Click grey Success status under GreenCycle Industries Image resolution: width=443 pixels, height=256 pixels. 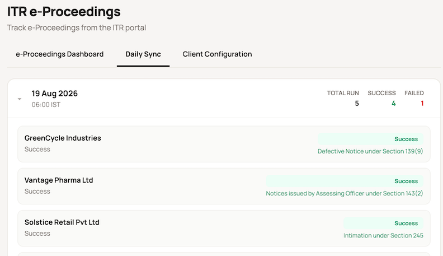click(x=37, y=150)
